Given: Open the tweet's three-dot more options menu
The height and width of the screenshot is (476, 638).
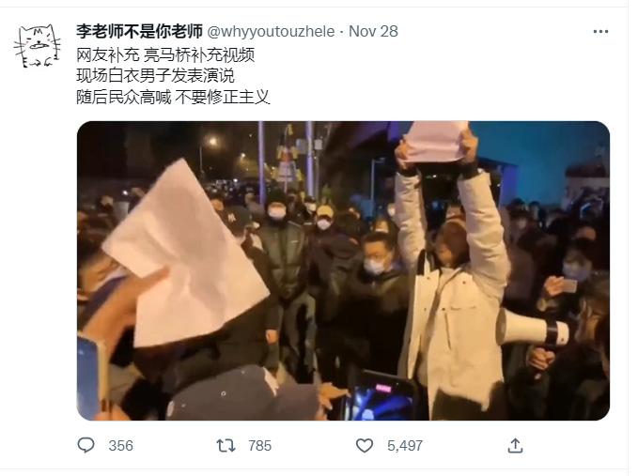Looking at the screenshot, I should (600, 32).
